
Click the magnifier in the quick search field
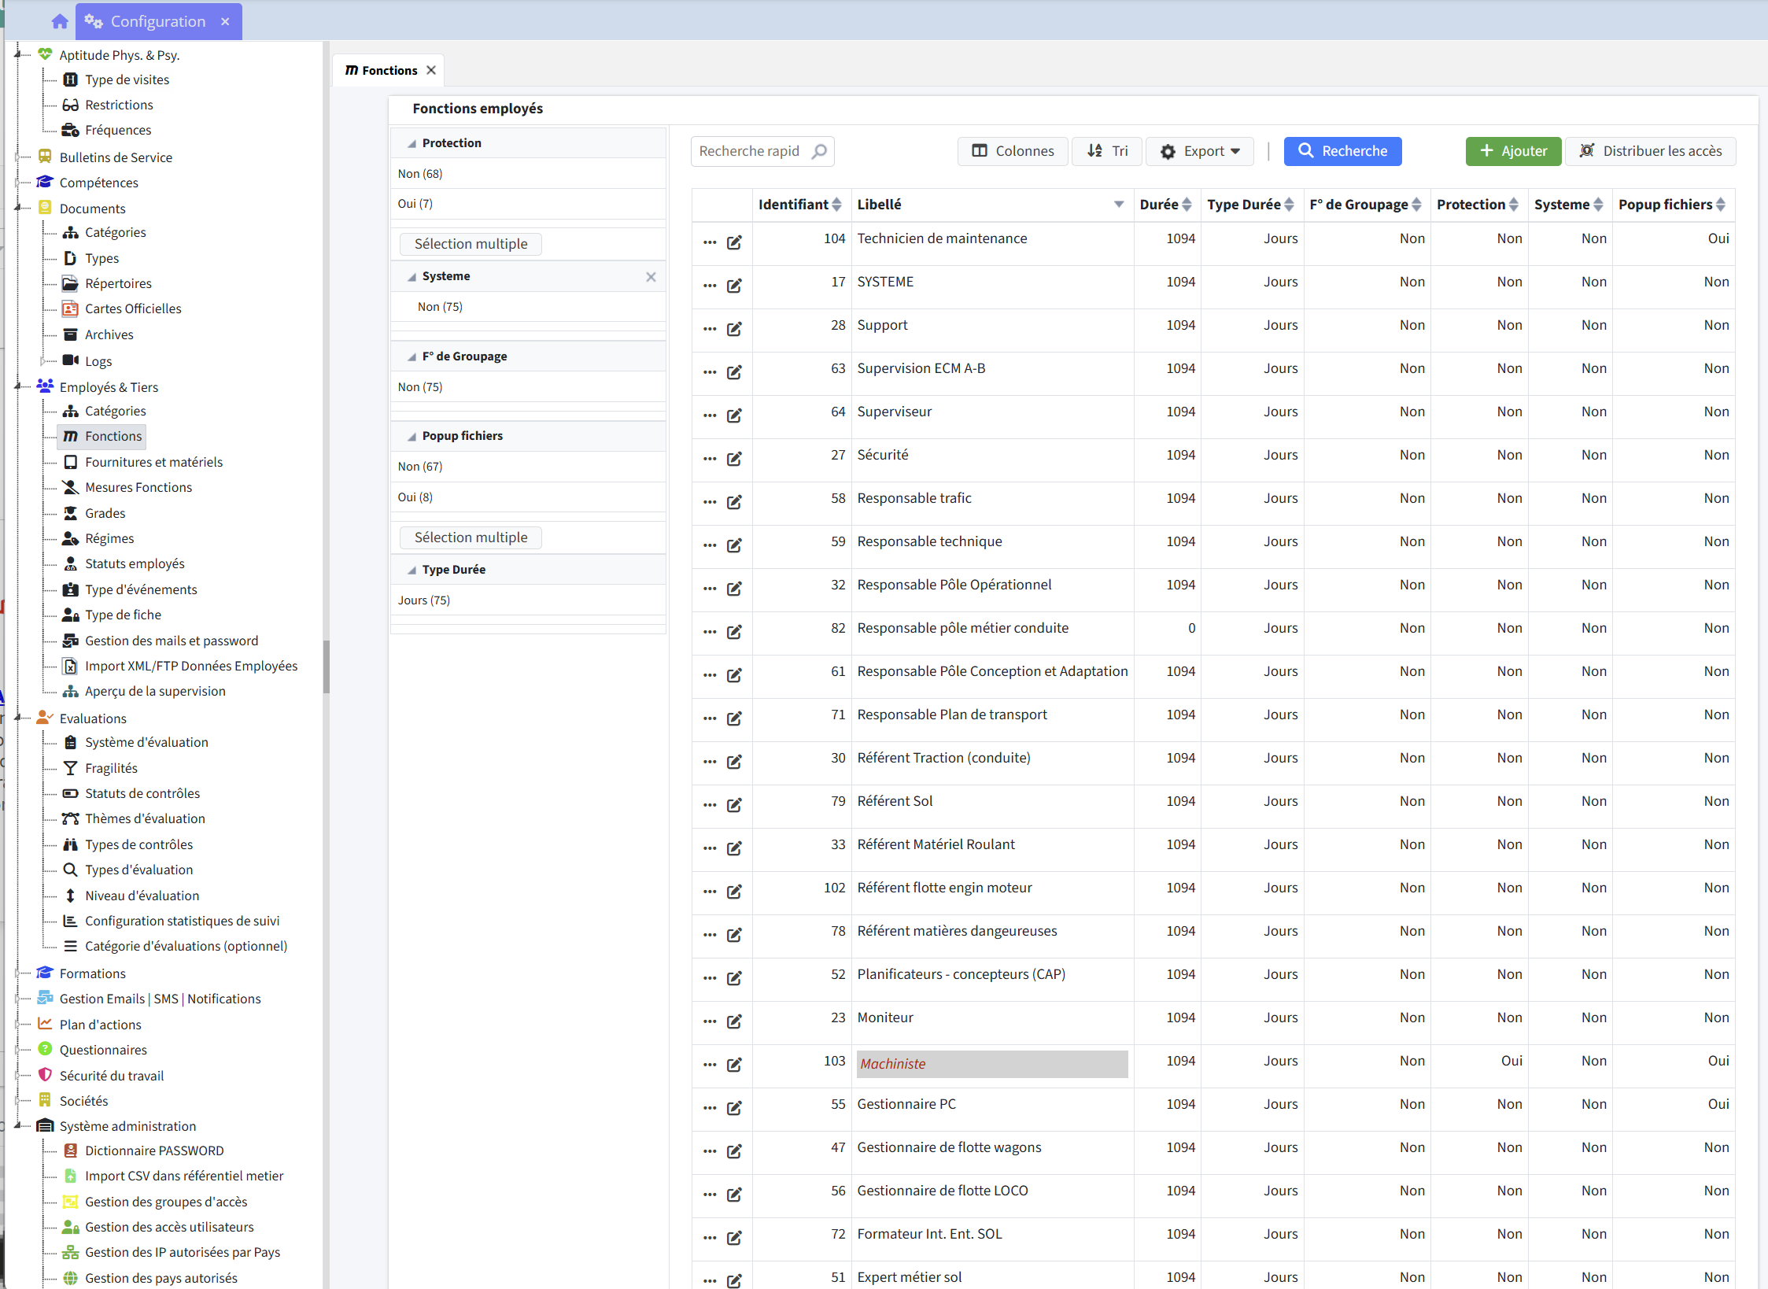pos(818,150)
